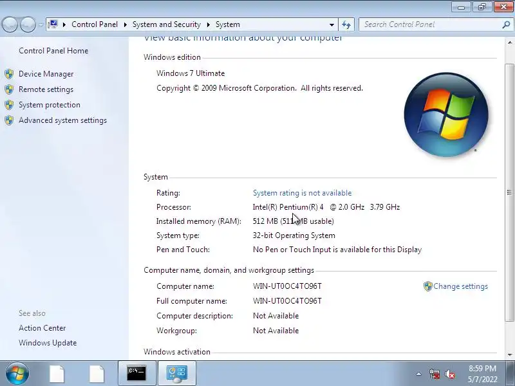Screen dimensions: 515x386
Task: Click the vertical scrollbar thumb
Action: tap(510, 192)
